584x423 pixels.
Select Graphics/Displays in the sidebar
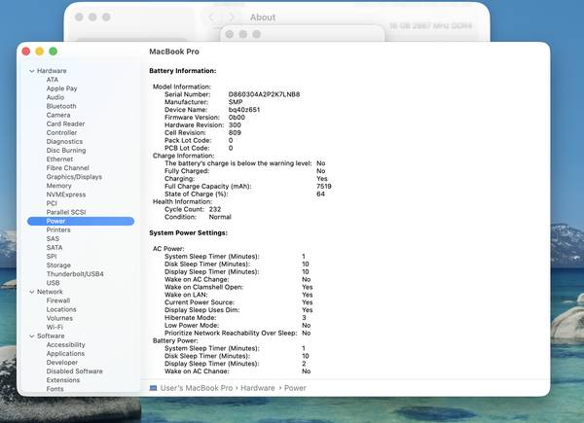[x=74, y=177]
